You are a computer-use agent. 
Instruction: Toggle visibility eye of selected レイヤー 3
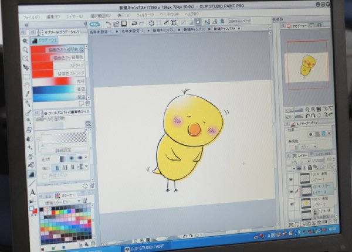tap(292, 192)
